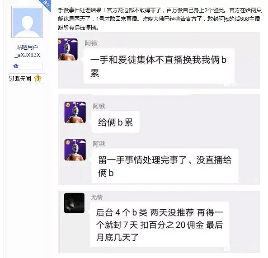Click 阿锹's avatar beside 留一手事情处理 message
This screenshot has width=268, height=258.
pyautogui.click(x=75, y=150)
